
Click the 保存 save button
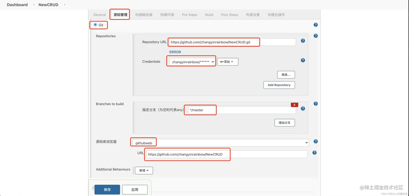click(107, 190)
